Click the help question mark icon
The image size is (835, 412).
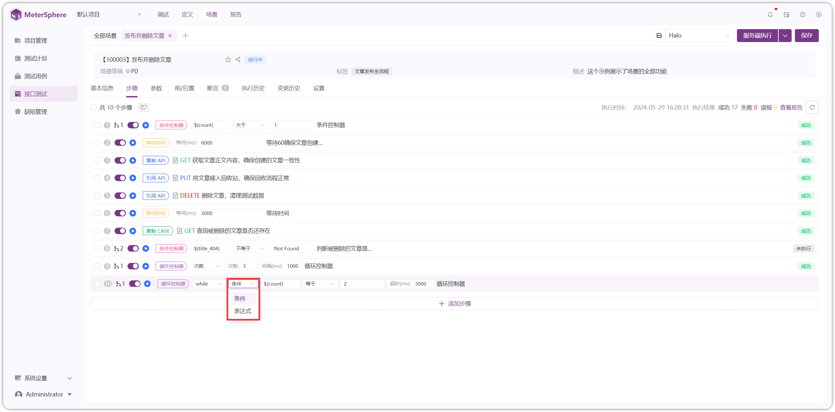point(803,15)
